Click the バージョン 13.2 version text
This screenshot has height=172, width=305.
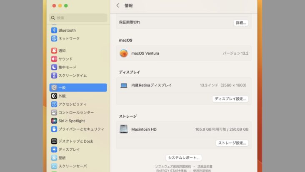[x=235, y=53]
